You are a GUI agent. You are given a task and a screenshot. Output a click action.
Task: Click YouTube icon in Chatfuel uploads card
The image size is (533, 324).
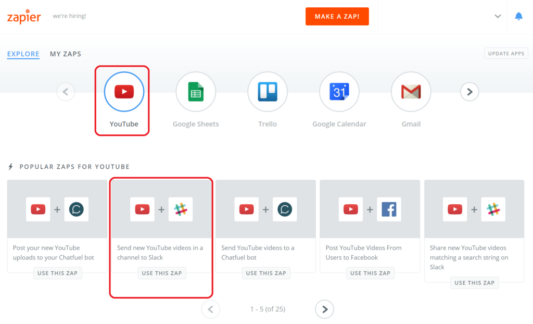[38, 209]
